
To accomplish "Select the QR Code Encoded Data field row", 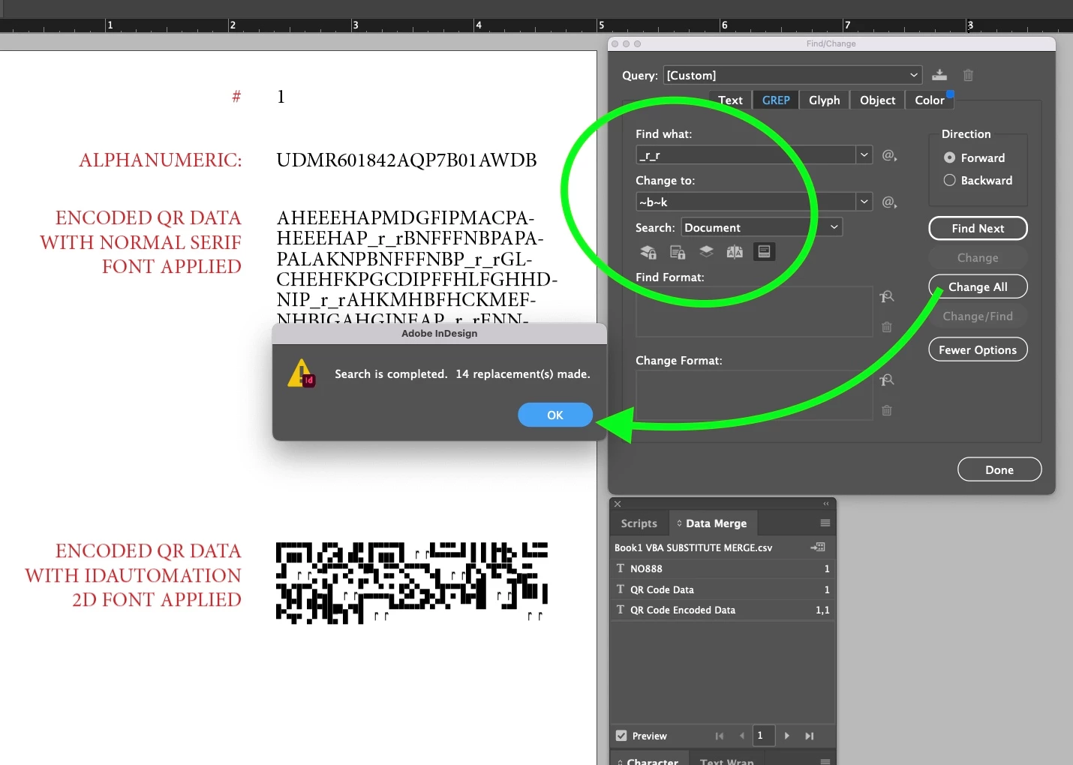I will pyautogui.click(x=723, y=610).
